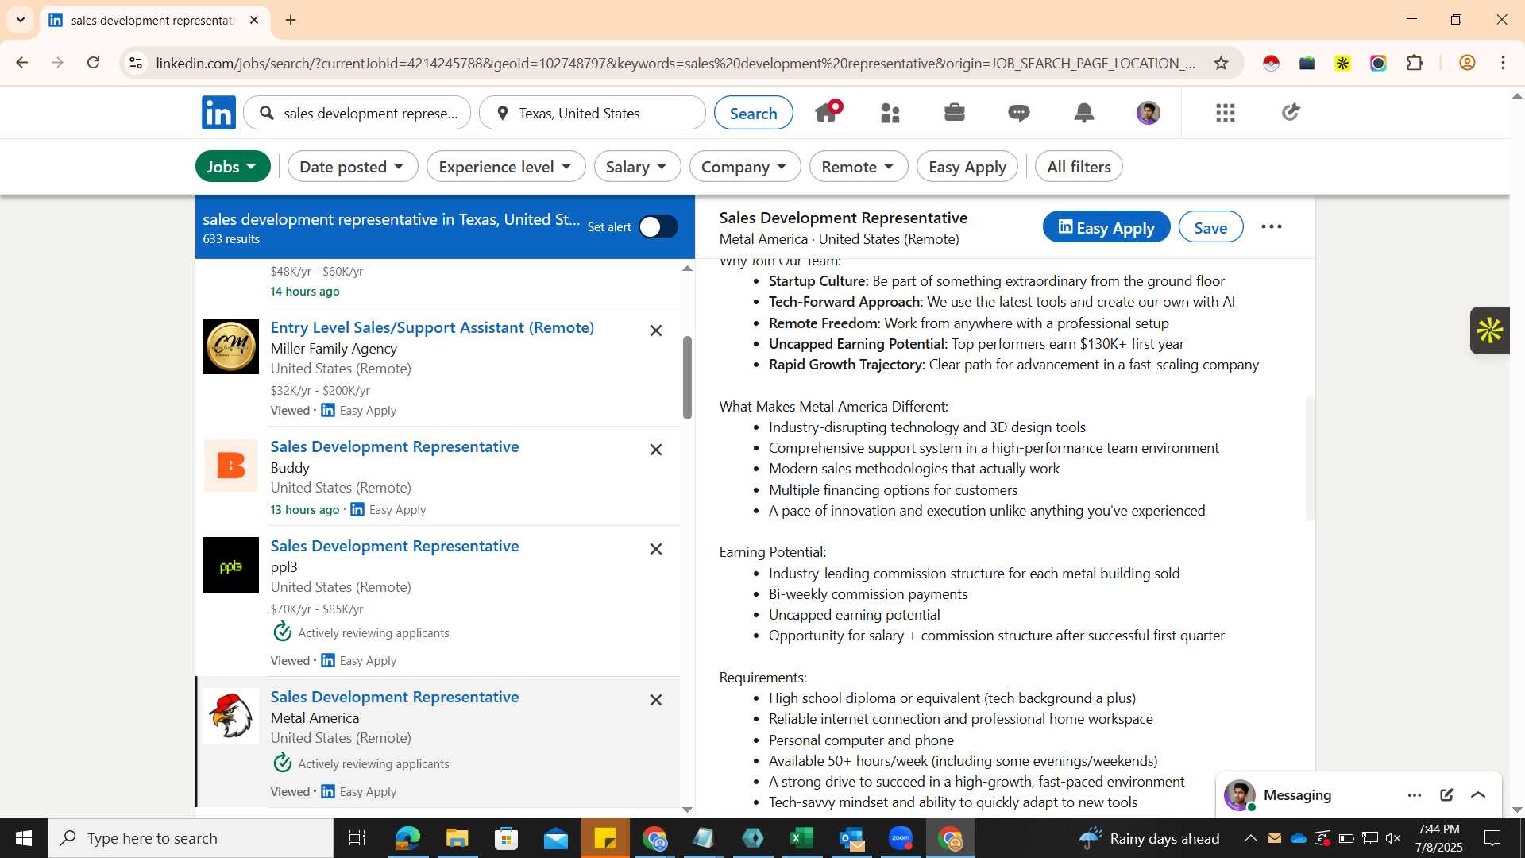Click the Texas location search field

(x=592, y=113)
